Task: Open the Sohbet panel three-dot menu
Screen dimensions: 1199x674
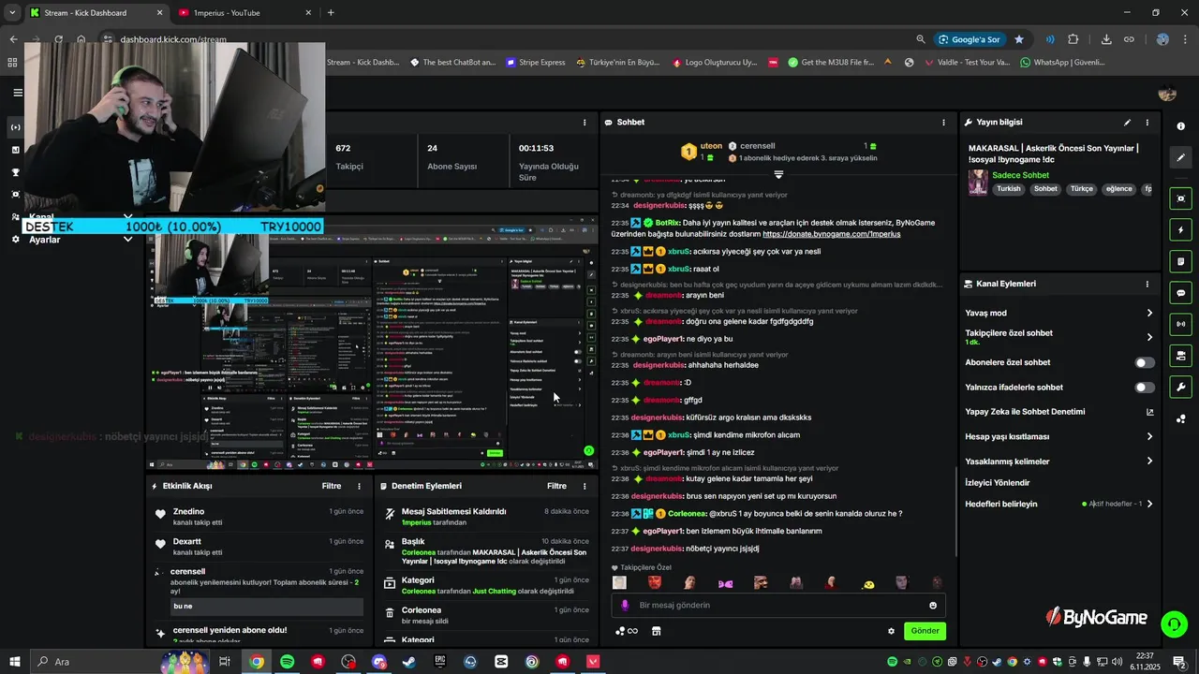Action: coord(943,123)
